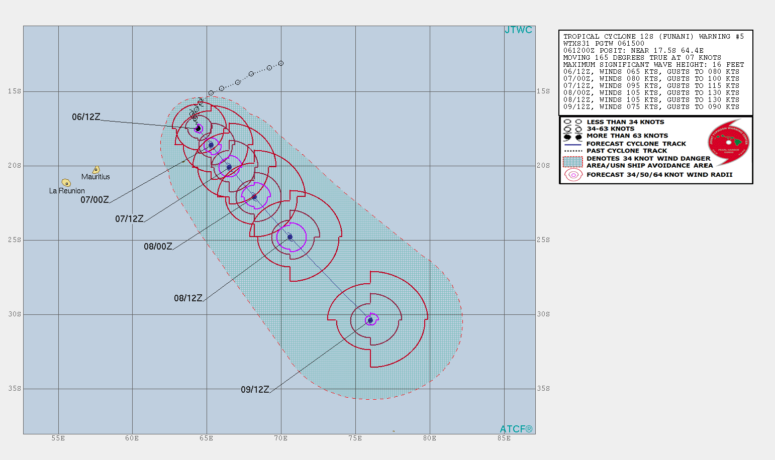Click the 55E longitude axis label
775x460 pixels.
click(x=58, y=438)
